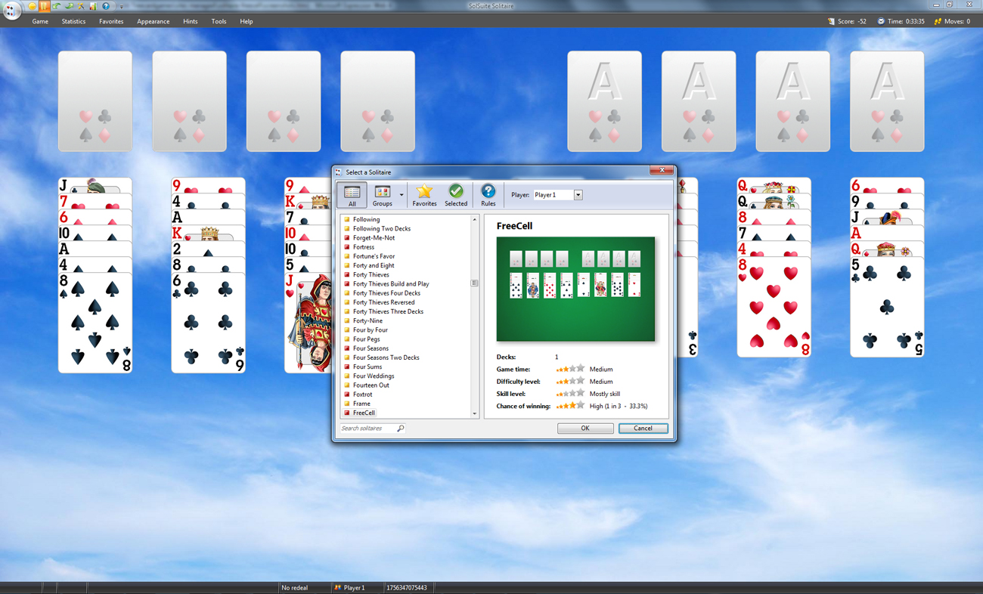Click the Search solitaires input field

pos(368,428)
